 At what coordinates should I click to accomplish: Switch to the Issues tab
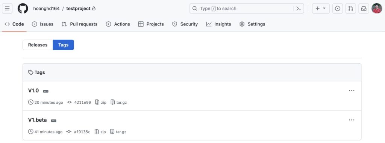[43, 24]
